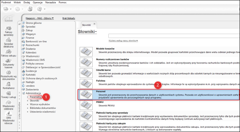Click the Płatności kartą przy zakupie icon

click(86, 126)
